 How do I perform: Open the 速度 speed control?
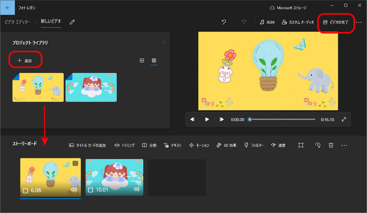click(278, 145)
